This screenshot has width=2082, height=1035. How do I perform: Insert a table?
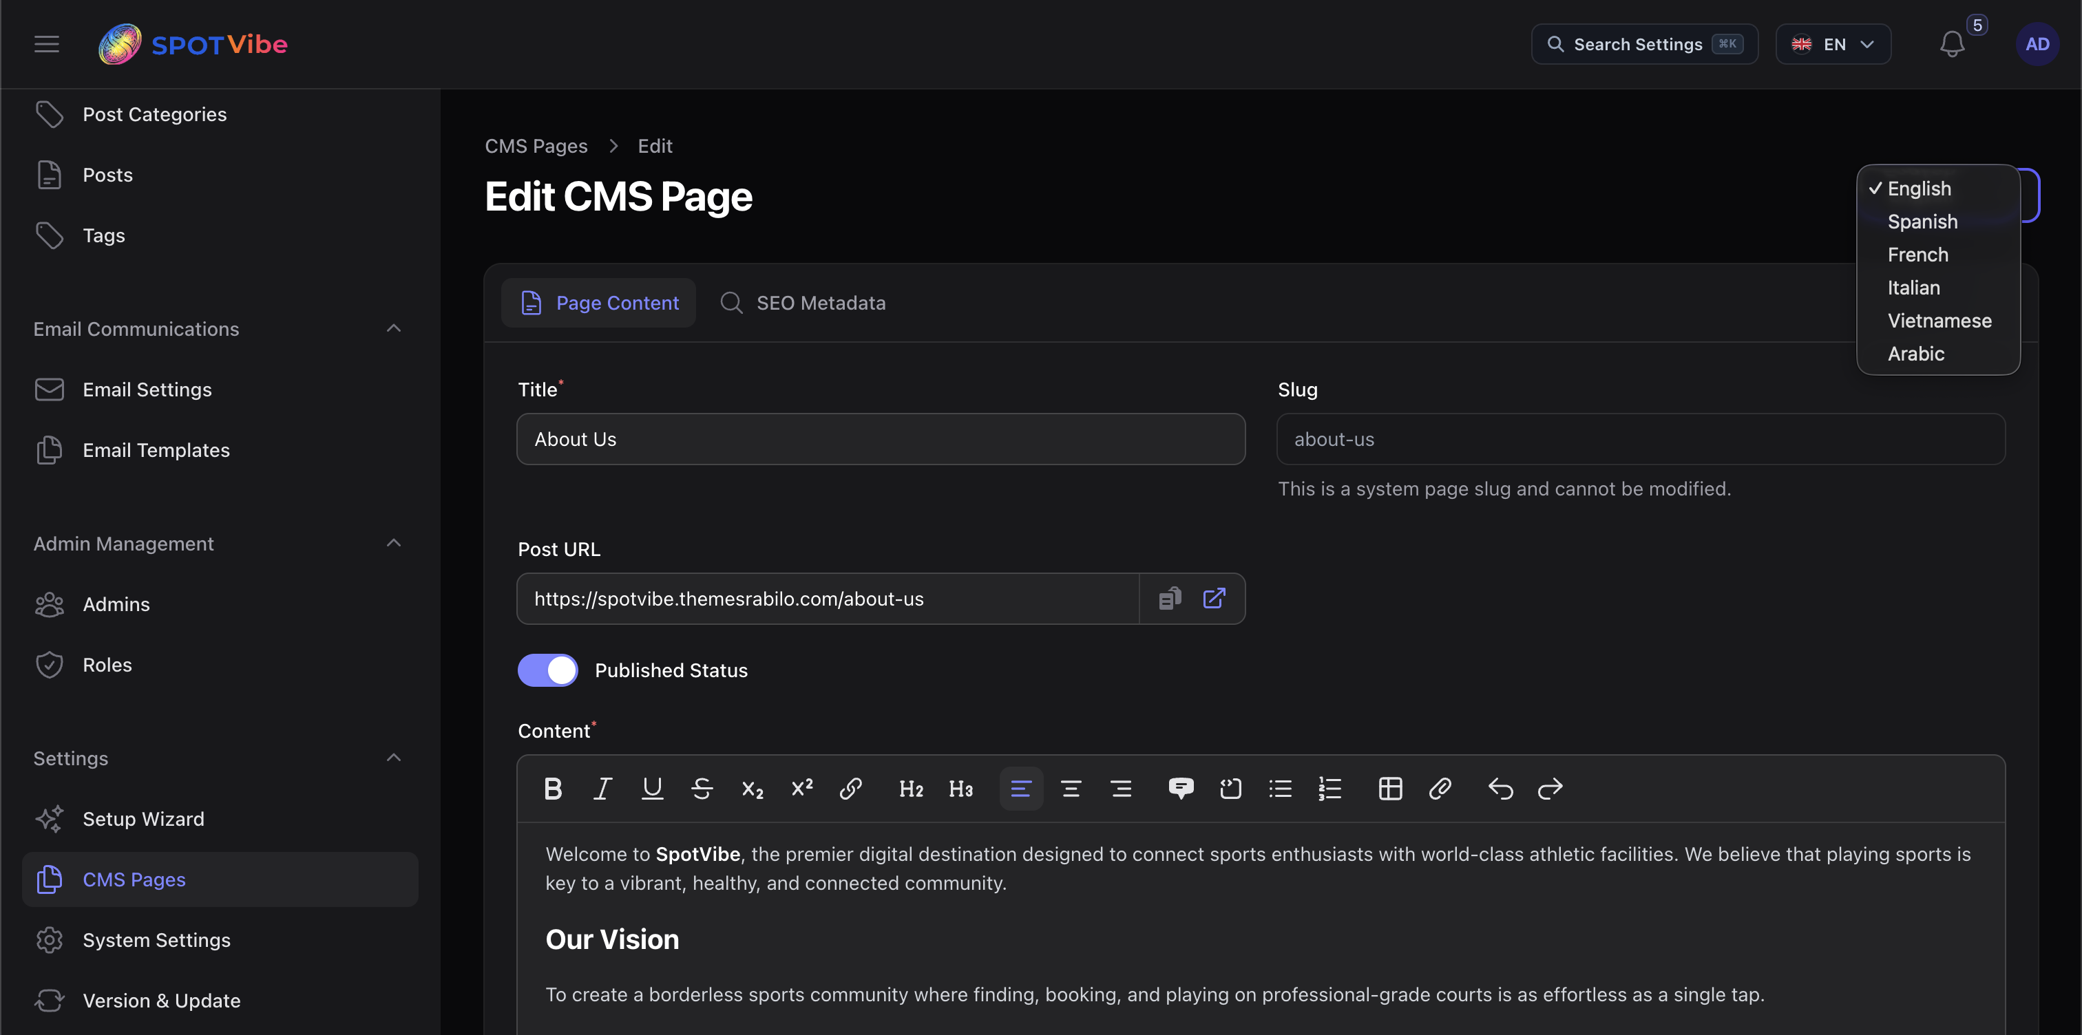tap(1390, 789)
